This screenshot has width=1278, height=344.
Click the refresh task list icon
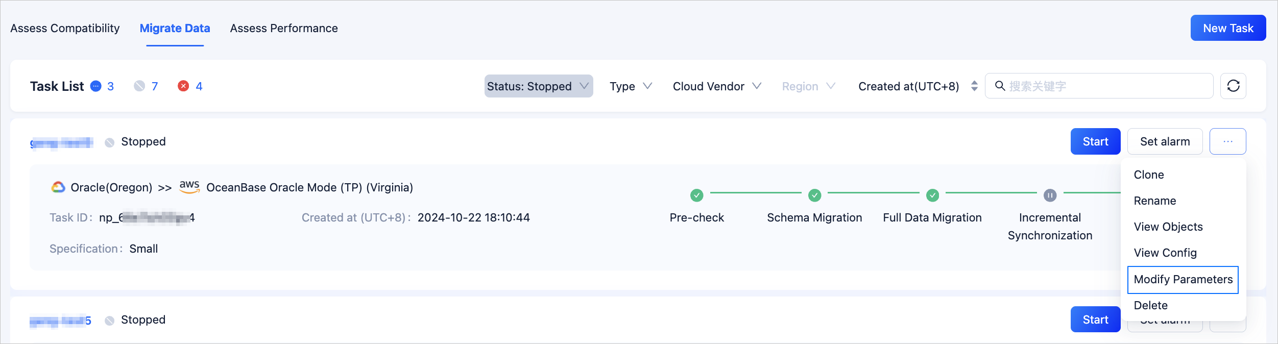click(1233, 86)
